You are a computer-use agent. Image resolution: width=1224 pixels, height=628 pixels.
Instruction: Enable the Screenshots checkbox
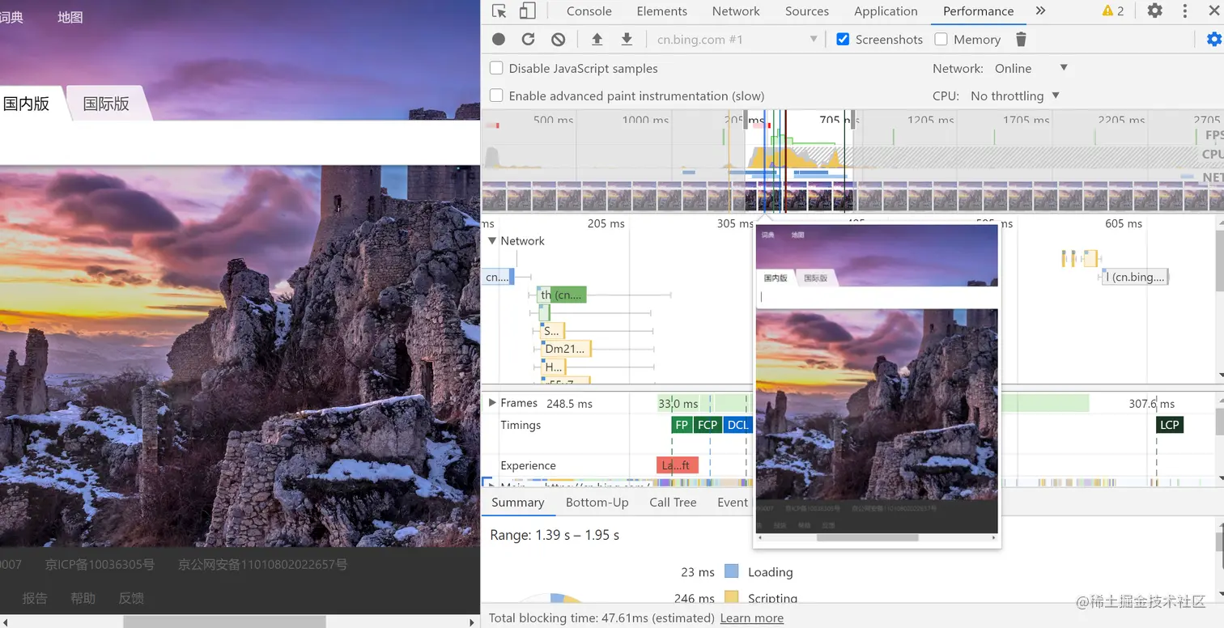click(x=843, y=39)
